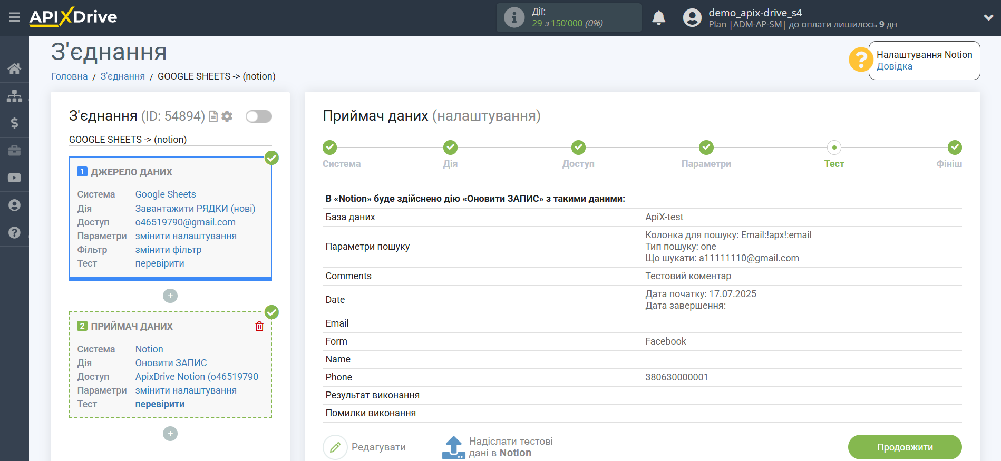Open briefcase sidebar icon
This screenshot has width=1001, height=461.
(14, 151)
